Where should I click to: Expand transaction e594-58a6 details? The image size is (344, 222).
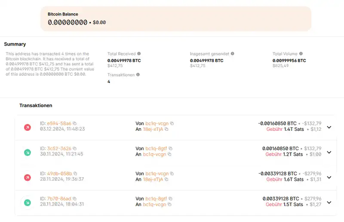pos(329,127)
